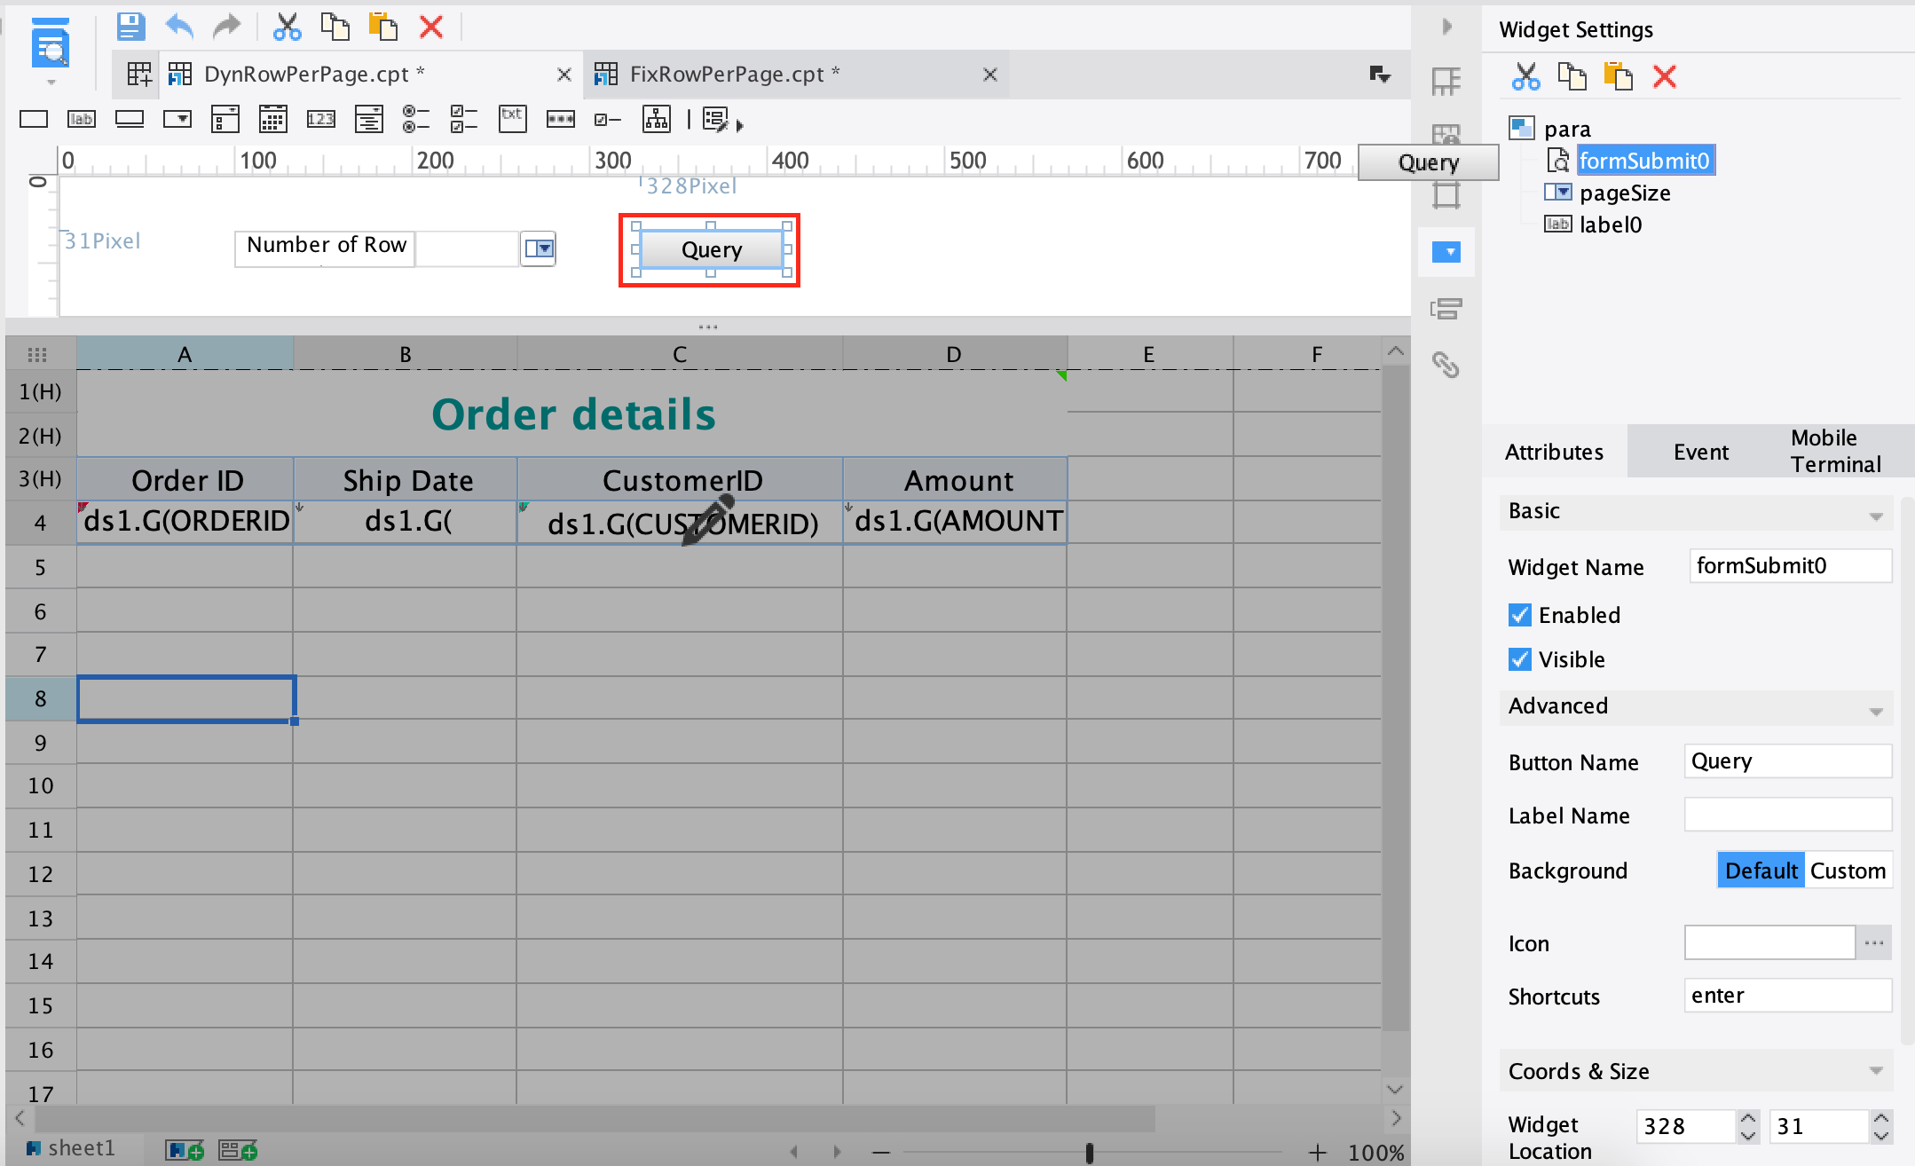The height and width of the screenshot is (1166, 1915).
Task: Open the tab list dropdown arrow
Action: pyautogui.click(x=1379, y=75)
